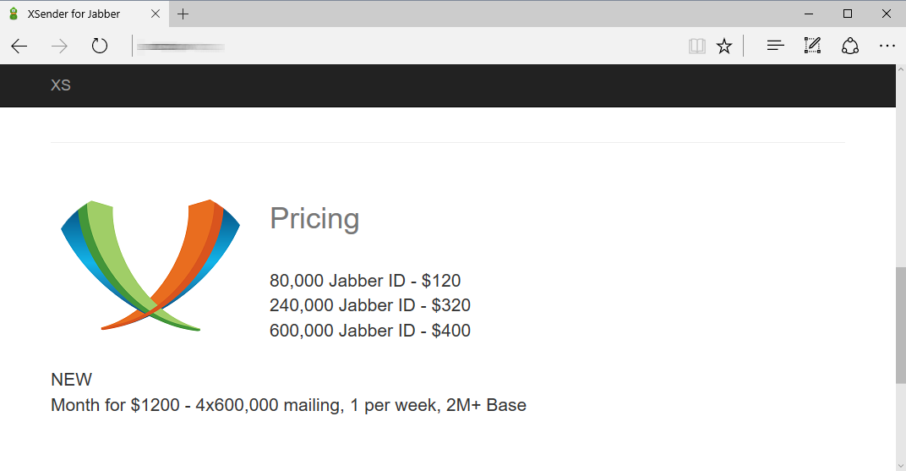Maximize the browser window
Screen dimensions: 906x471
pyautogui.click(x=848, y=14)
